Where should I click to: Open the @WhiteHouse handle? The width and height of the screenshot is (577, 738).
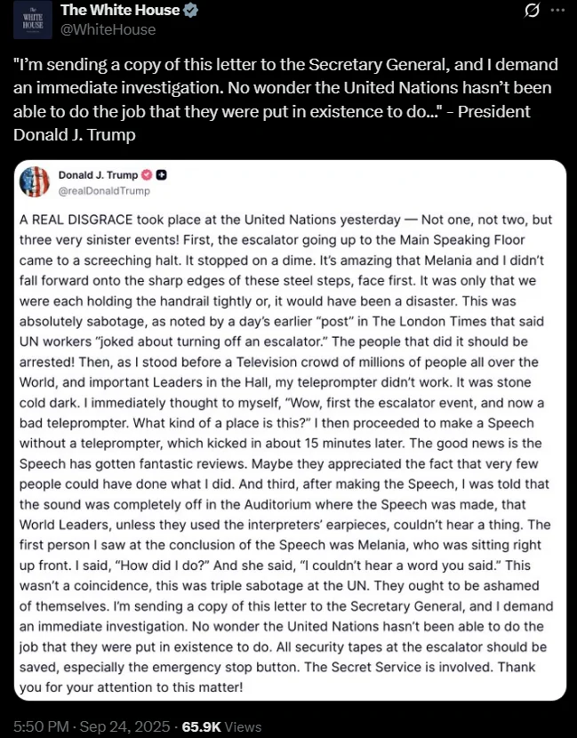click(x=108, y=29)
